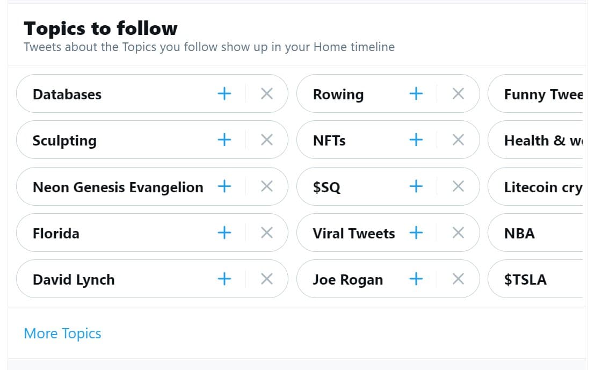
Task: Follow the Neon Genesis Evangelion topic
Action: click(224, 186)
